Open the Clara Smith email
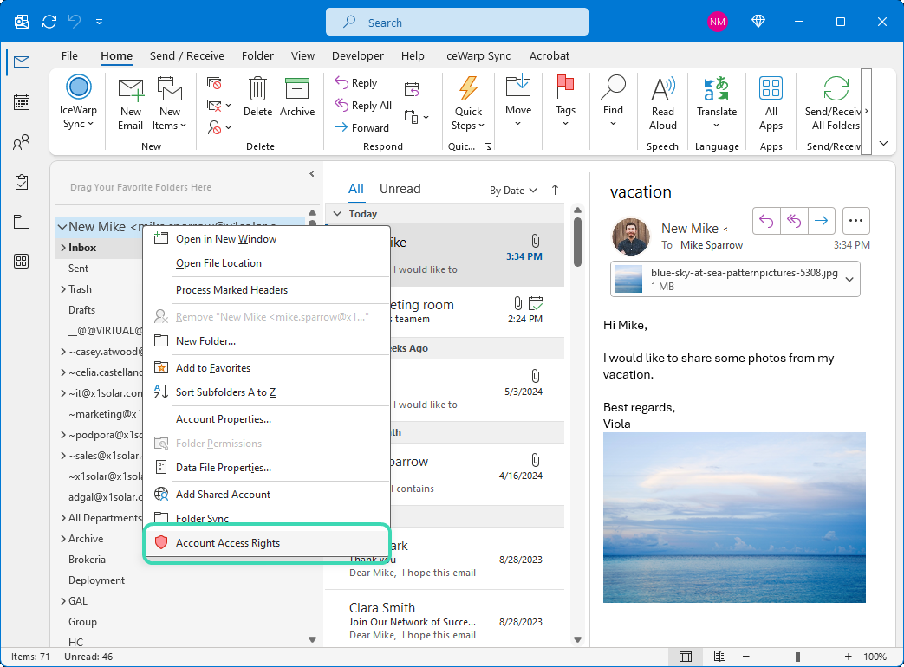 click(x=445, y=621)
